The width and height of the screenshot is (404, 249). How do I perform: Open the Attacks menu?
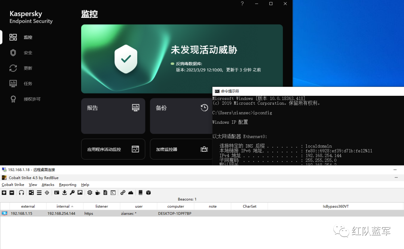coord(48,185)
